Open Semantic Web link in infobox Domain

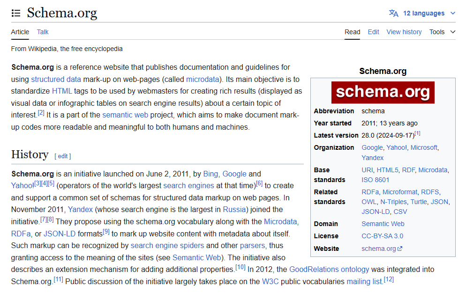click(383, 224)
